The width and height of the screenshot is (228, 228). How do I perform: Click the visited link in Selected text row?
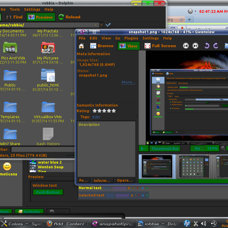pyautogui.click(x=122, y=195)
